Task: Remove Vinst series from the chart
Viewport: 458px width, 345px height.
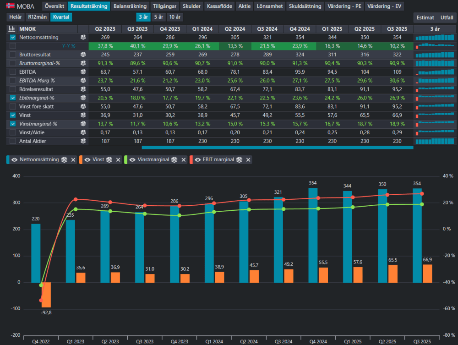Action: (118, 160)
